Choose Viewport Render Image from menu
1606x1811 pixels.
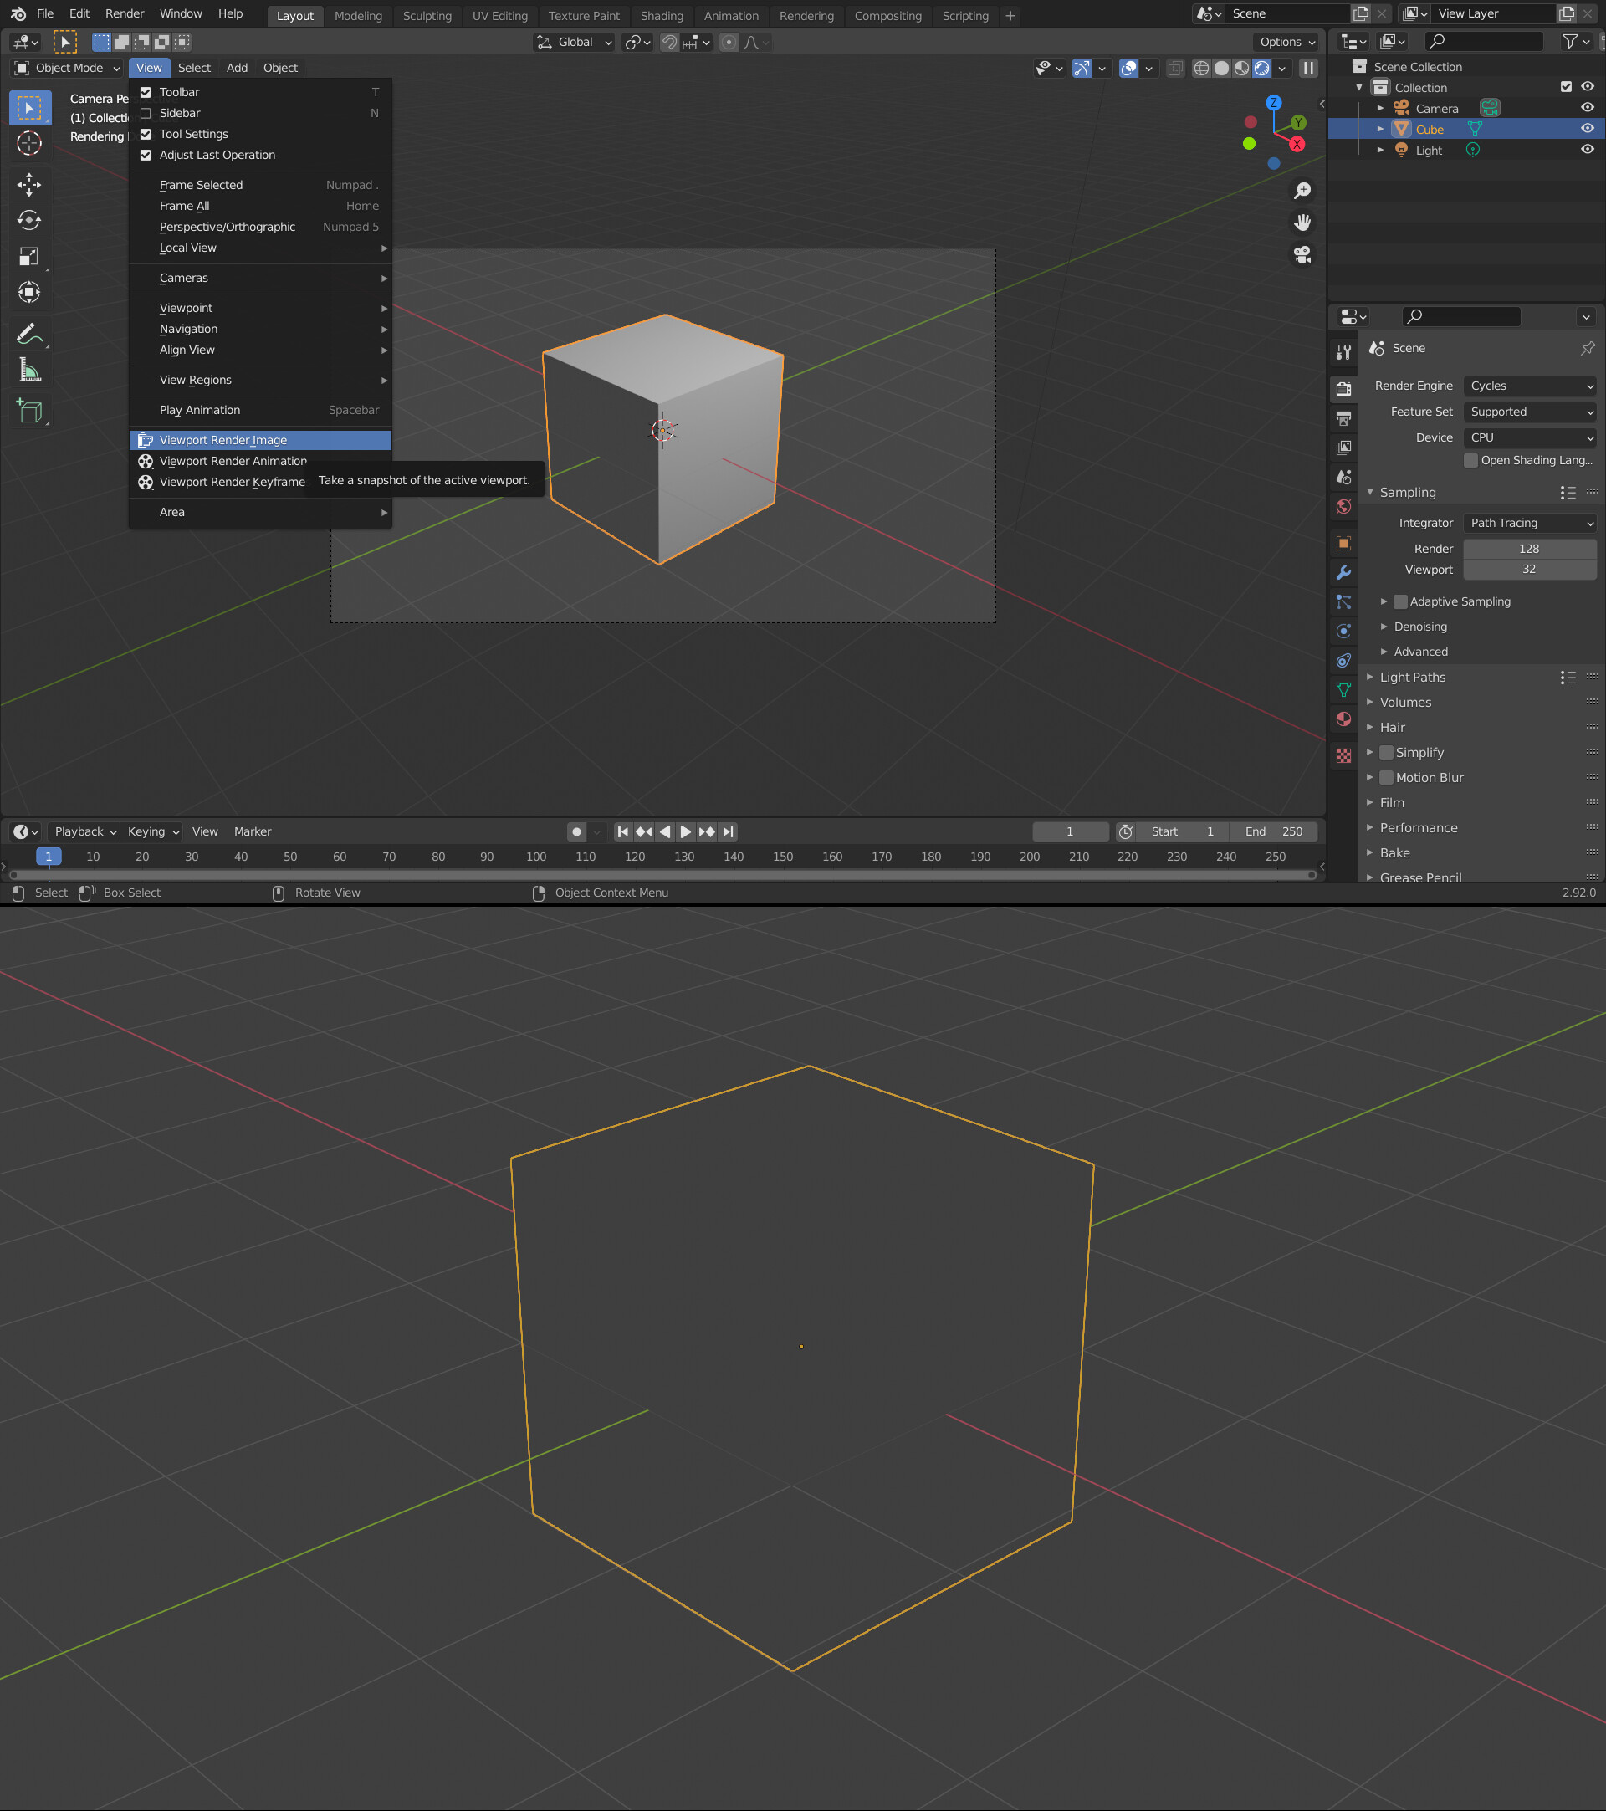point(222,439)
